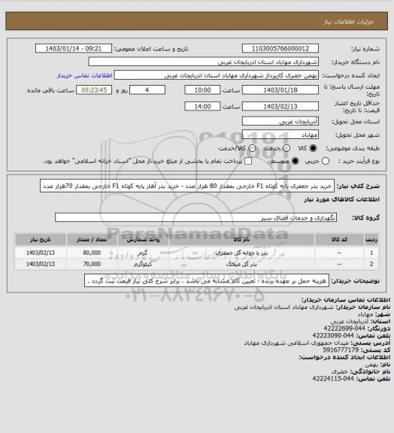Screen dimensions: 394x433
Task: Click the contact phone 42223090-044
Action: pyautogui.click(x=333, y=335)
